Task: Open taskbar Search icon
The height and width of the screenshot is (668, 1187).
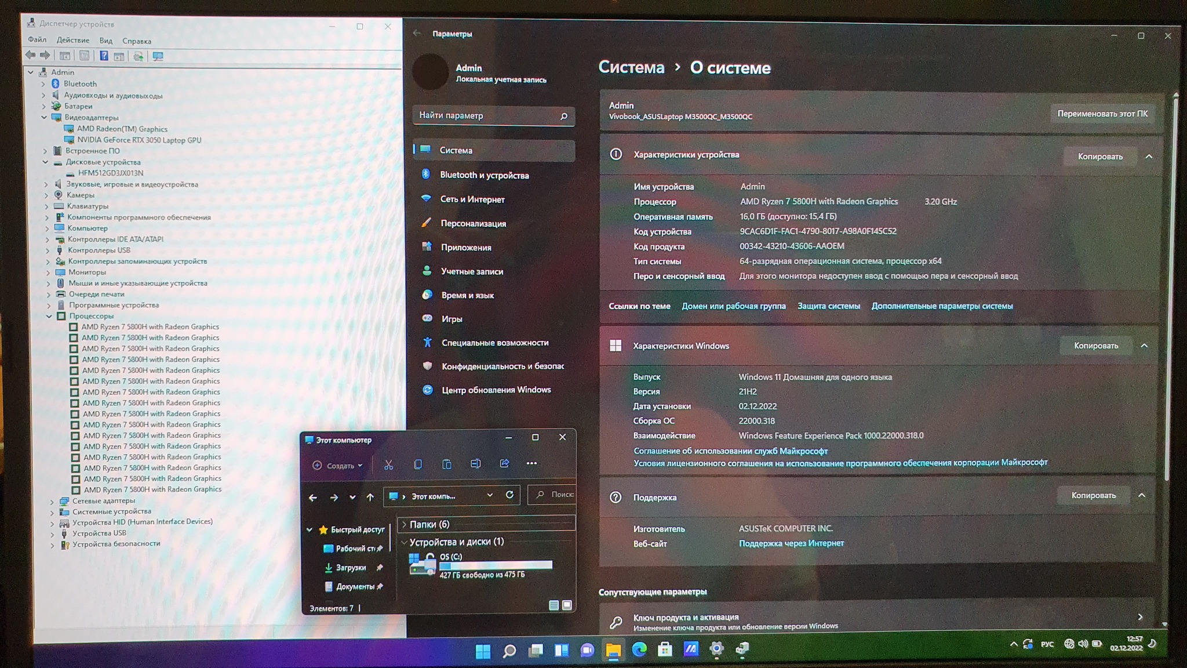Action: (x=509, y=651)
